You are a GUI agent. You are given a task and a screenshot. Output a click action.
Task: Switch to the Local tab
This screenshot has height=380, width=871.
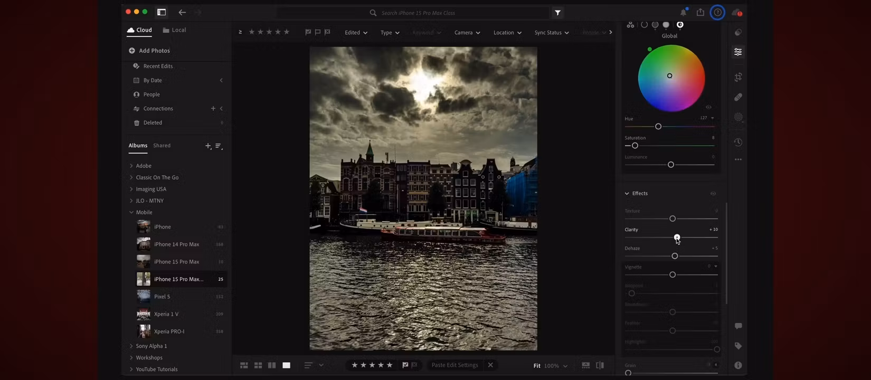pyautogui.click(x=174, y=30)
